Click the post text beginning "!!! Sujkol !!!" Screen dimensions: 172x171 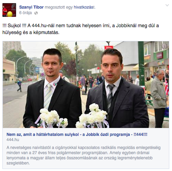[81, 29]
